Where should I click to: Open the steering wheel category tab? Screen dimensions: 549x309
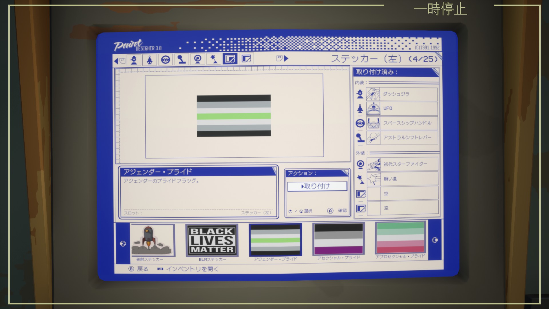click(166, 60)
